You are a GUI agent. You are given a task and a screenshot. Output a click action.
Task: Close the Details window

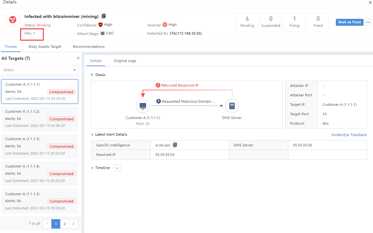370,3
